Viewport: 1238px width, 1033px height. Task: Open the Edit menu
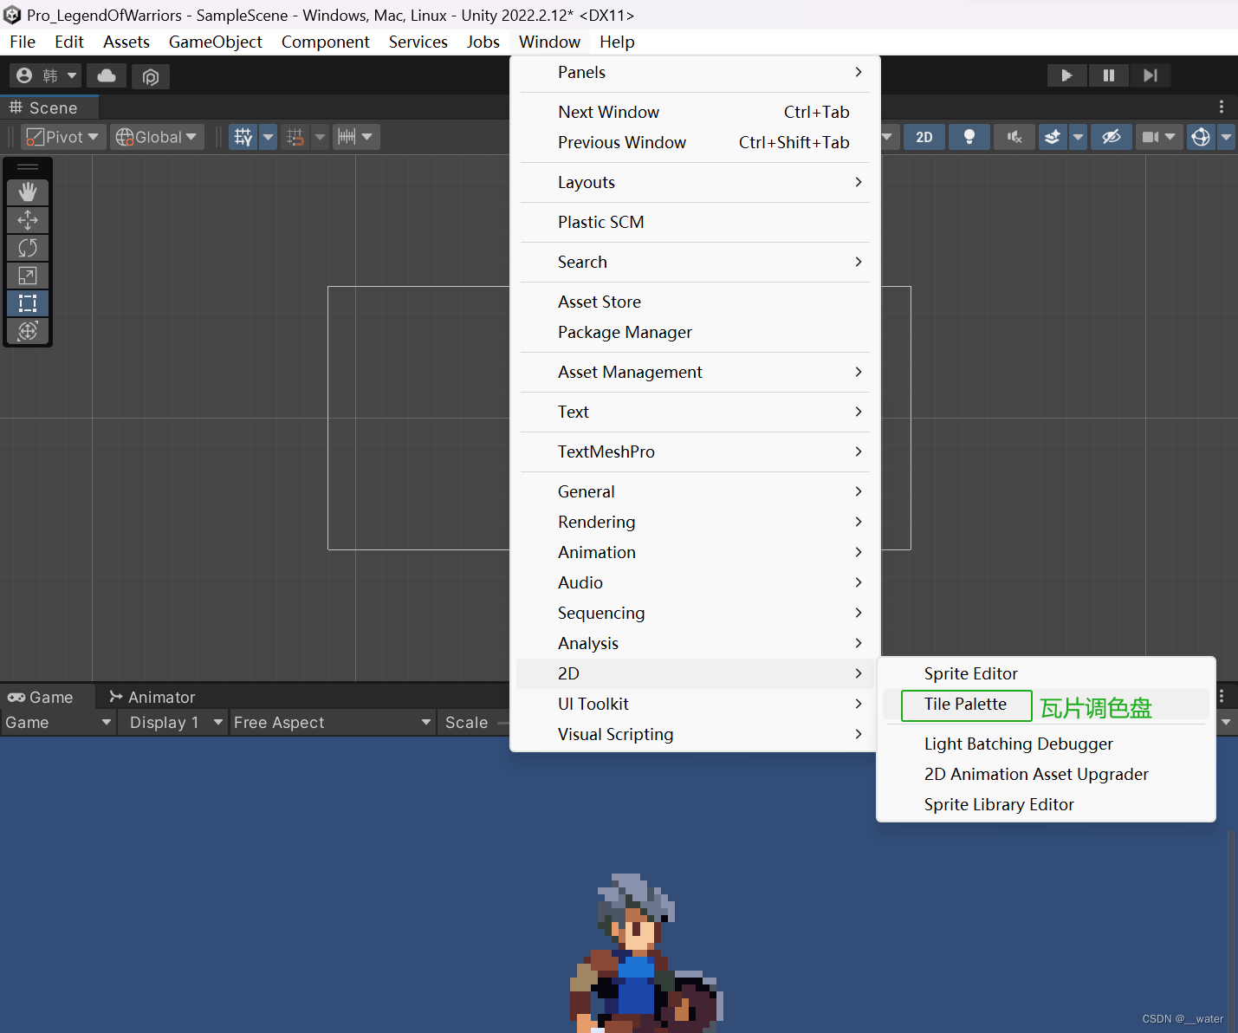[x=69, y=42]
